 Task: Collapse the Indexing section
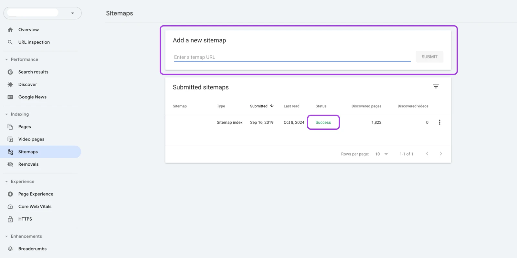[6, 114]
